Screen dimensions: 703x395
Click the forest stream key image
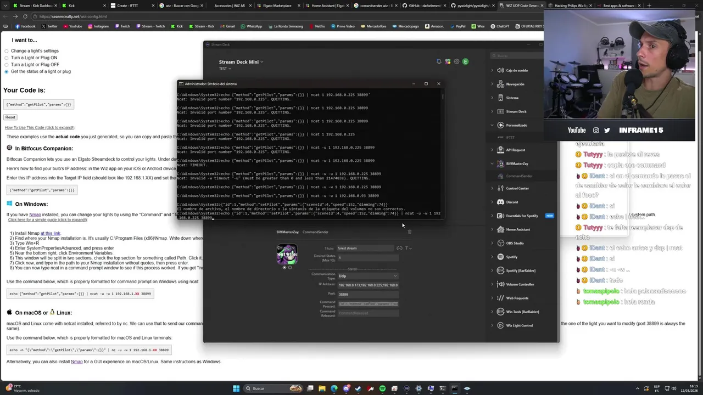click(x=287, y=254)
